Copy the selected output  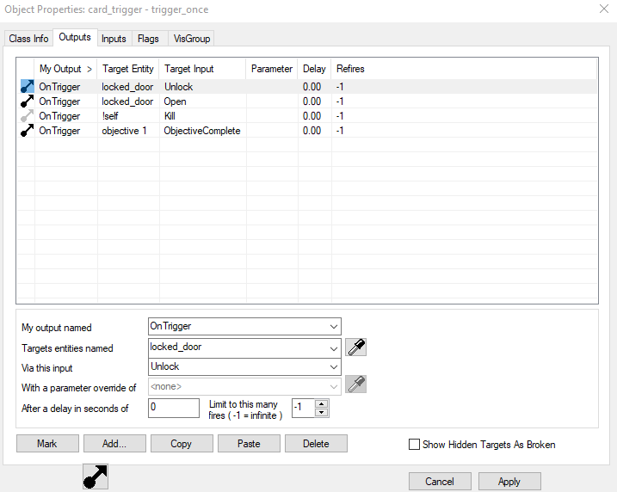click(x=182, y=444)
